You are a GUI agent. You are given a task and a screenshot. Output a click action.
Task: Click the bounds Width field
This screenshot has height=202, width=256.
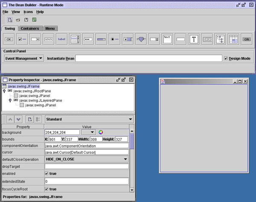[96, 139]
